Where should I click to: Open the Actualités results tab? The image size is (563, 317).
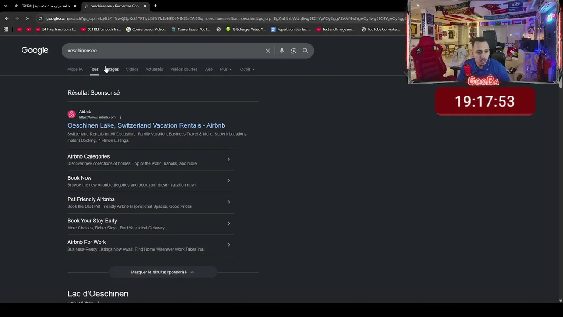pyautogui.click(x=154, y=69)
